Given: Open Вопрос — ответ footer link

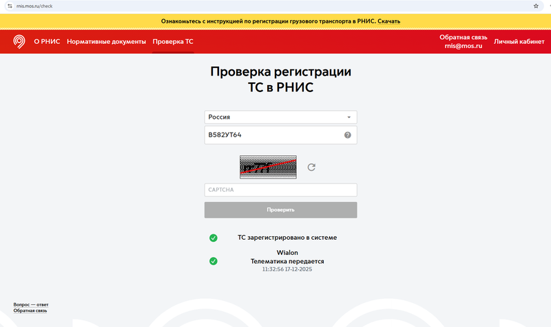Looking at the screenshot, I should pos(31,304).
